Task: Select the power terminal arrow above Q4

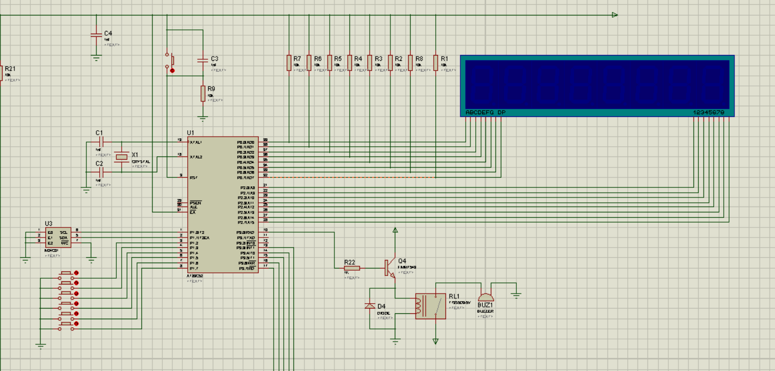Action: [395, 231]
